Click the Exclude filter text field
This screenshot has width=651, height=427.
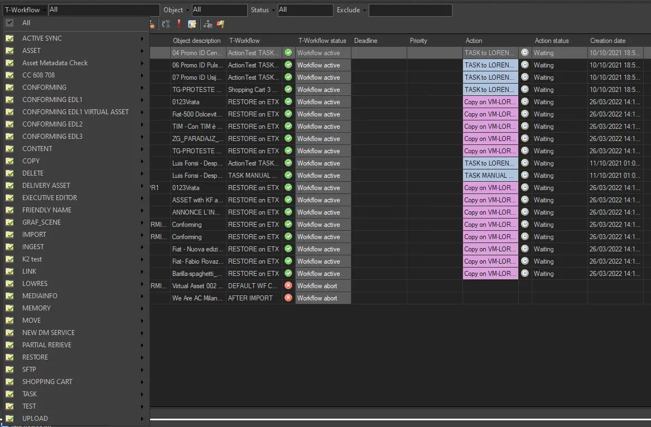410,10
